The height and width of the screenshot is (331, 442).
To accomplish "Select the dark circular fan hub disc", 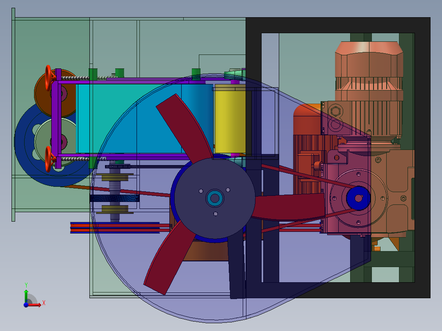I will coord(215,198).
